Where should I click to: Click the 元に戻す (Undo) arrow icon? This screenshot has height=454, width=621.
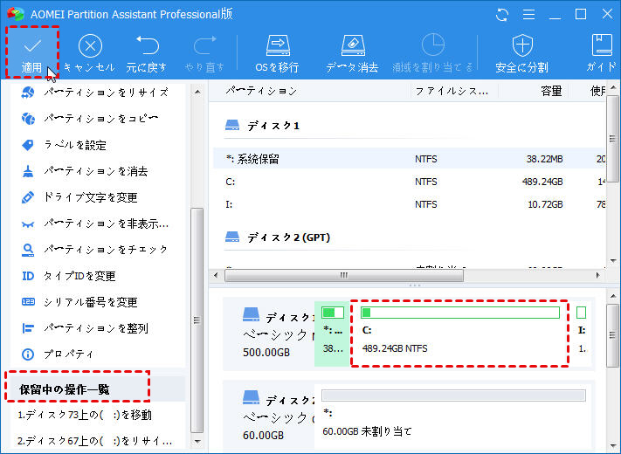click(x=147, y=45)
